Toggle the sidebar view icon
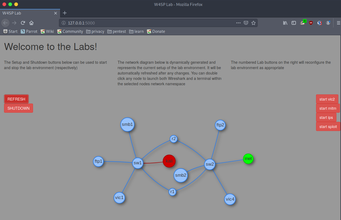This screenshot has width=341, height=220. (294, 23)
